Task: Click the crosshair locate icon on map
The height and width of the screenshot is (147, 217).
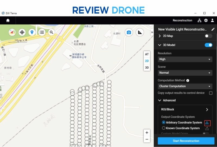Action: pos(22,32)
